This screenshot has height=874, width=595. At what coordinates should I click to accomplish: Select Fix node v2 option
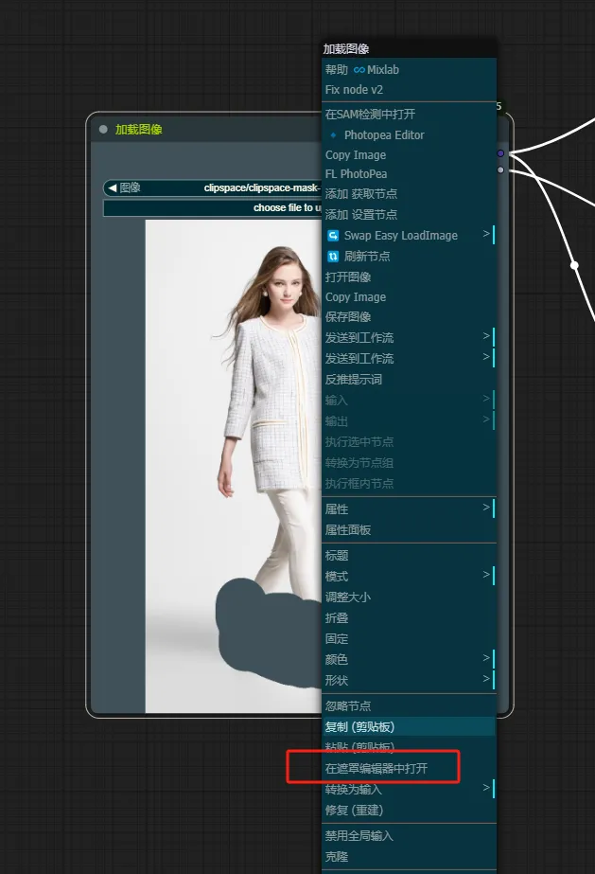click(354, 90)
